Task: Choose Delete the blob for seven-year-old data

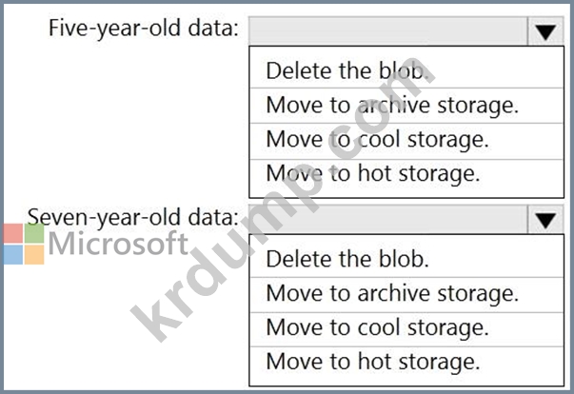Action: tap(348, 259)
